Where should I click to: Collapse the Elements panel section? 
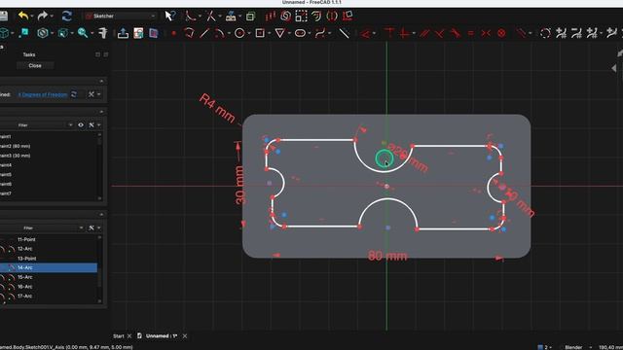pos(101,214)
